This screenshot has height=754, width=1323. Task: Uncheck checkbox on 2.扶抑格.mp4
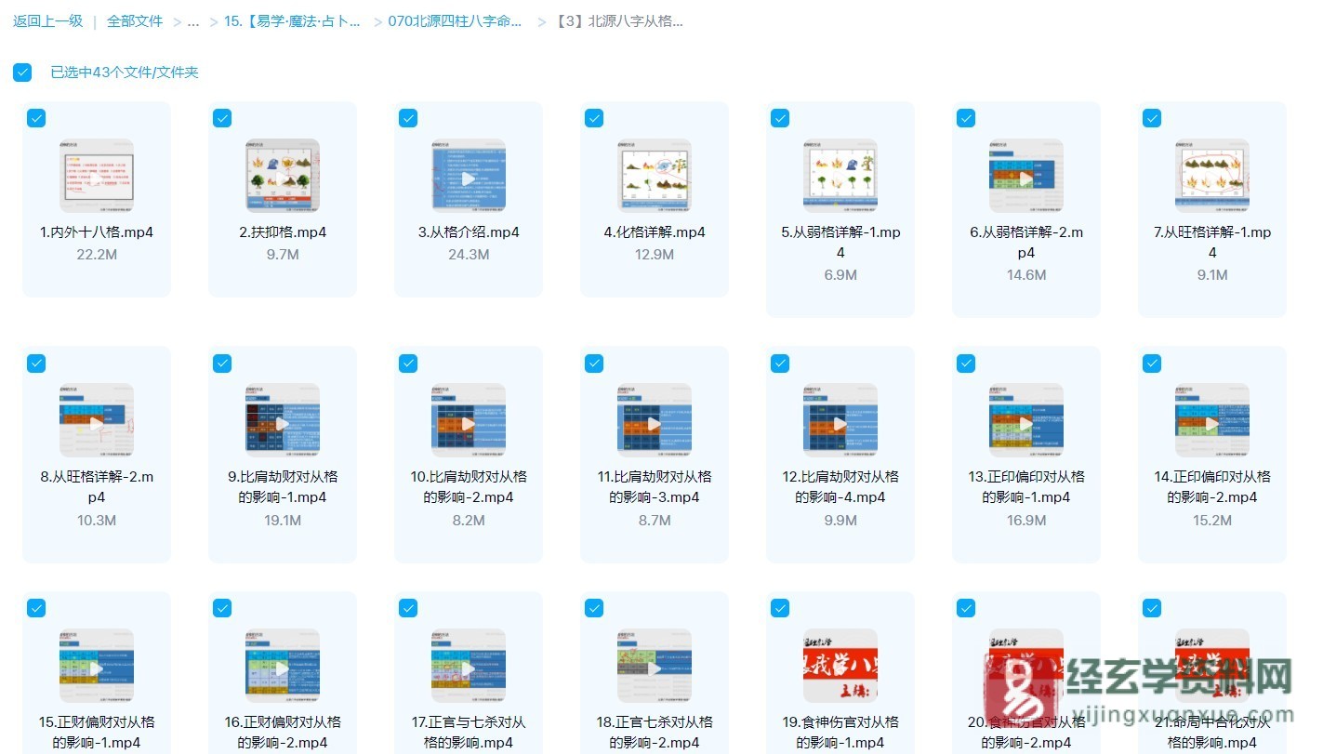(x=222, y=118)
